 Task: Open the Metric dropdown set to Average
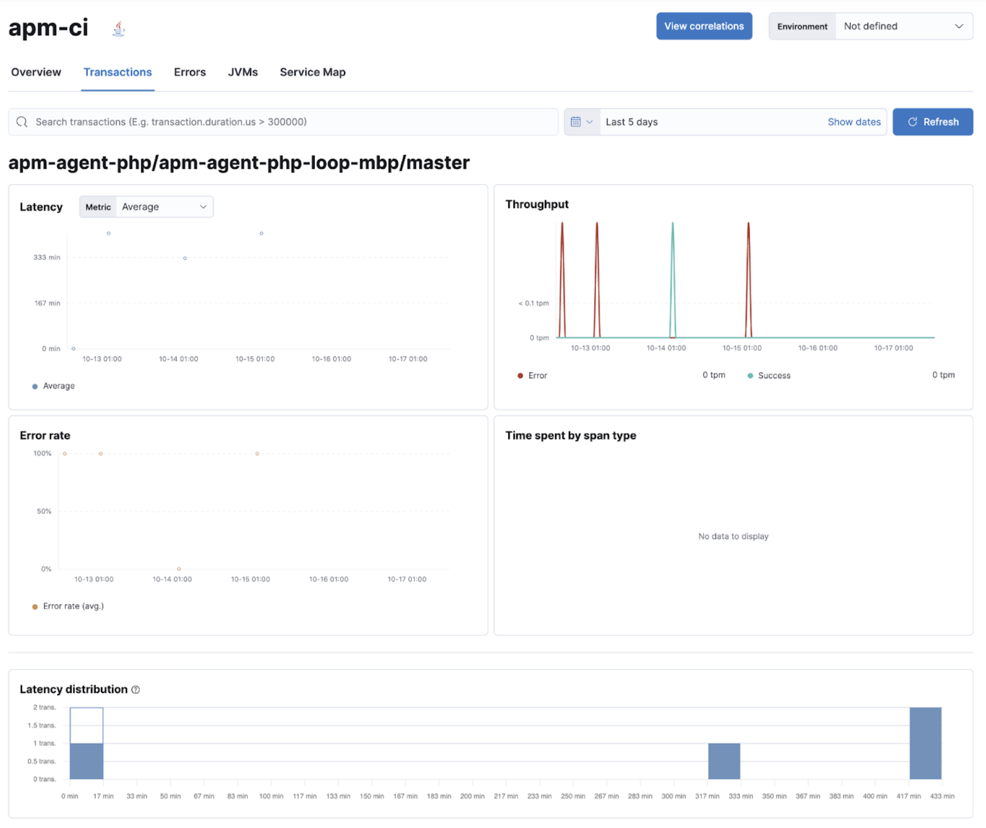(164, 206)
